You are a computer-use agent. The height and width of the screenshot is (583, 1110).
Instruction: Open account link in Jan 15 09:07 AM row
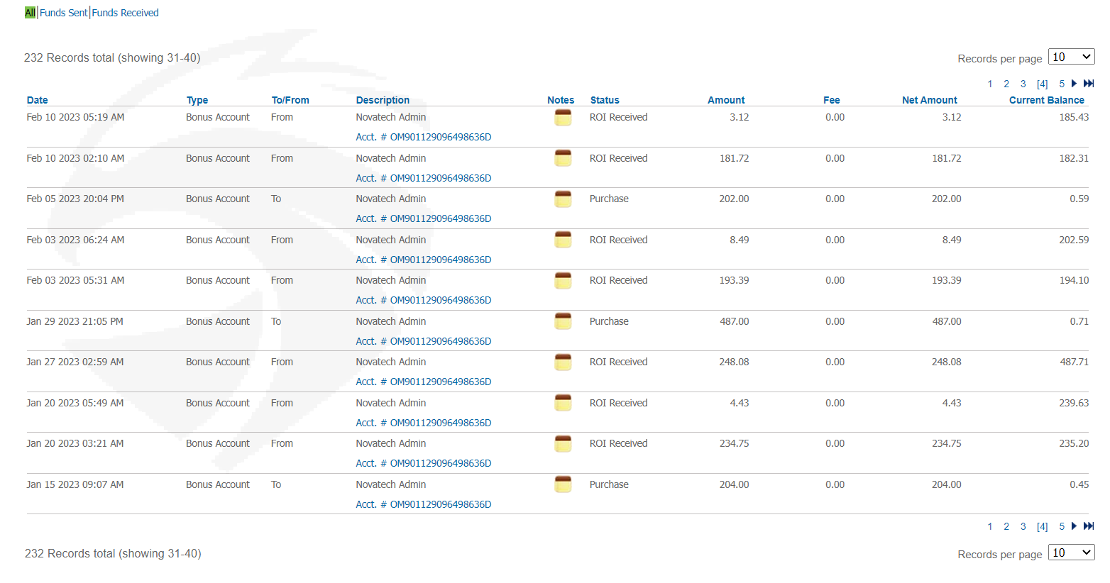[x=424, y=504]
